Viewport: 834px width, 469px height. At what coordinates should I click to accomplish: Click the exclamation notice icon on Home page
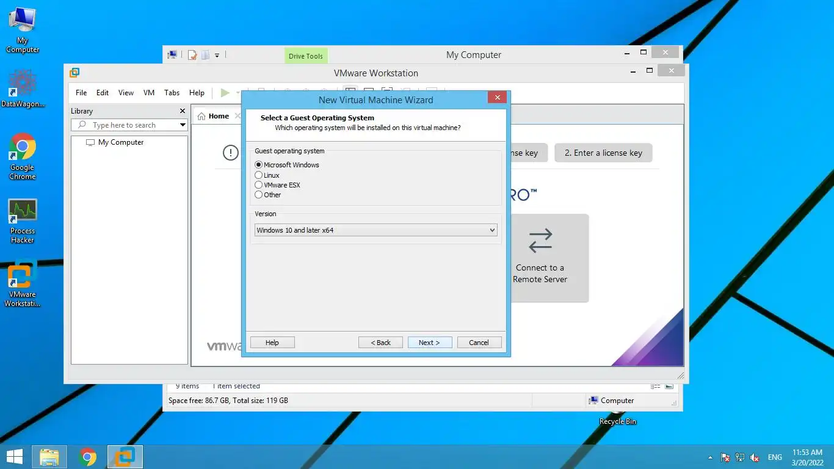click(x=230, y=153)
